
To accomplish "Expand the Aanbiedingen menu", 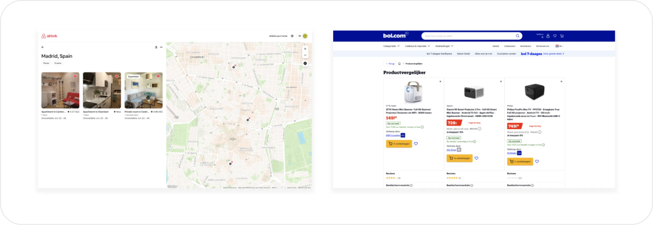I will click(x=444, y=46).
